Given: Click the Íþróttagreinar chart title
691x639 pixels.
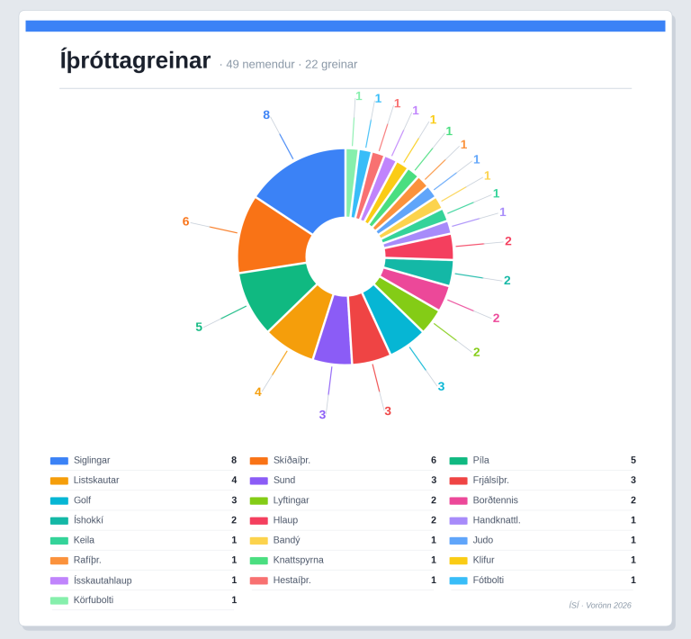Looking at the screenshot, I should coord(135,61).
